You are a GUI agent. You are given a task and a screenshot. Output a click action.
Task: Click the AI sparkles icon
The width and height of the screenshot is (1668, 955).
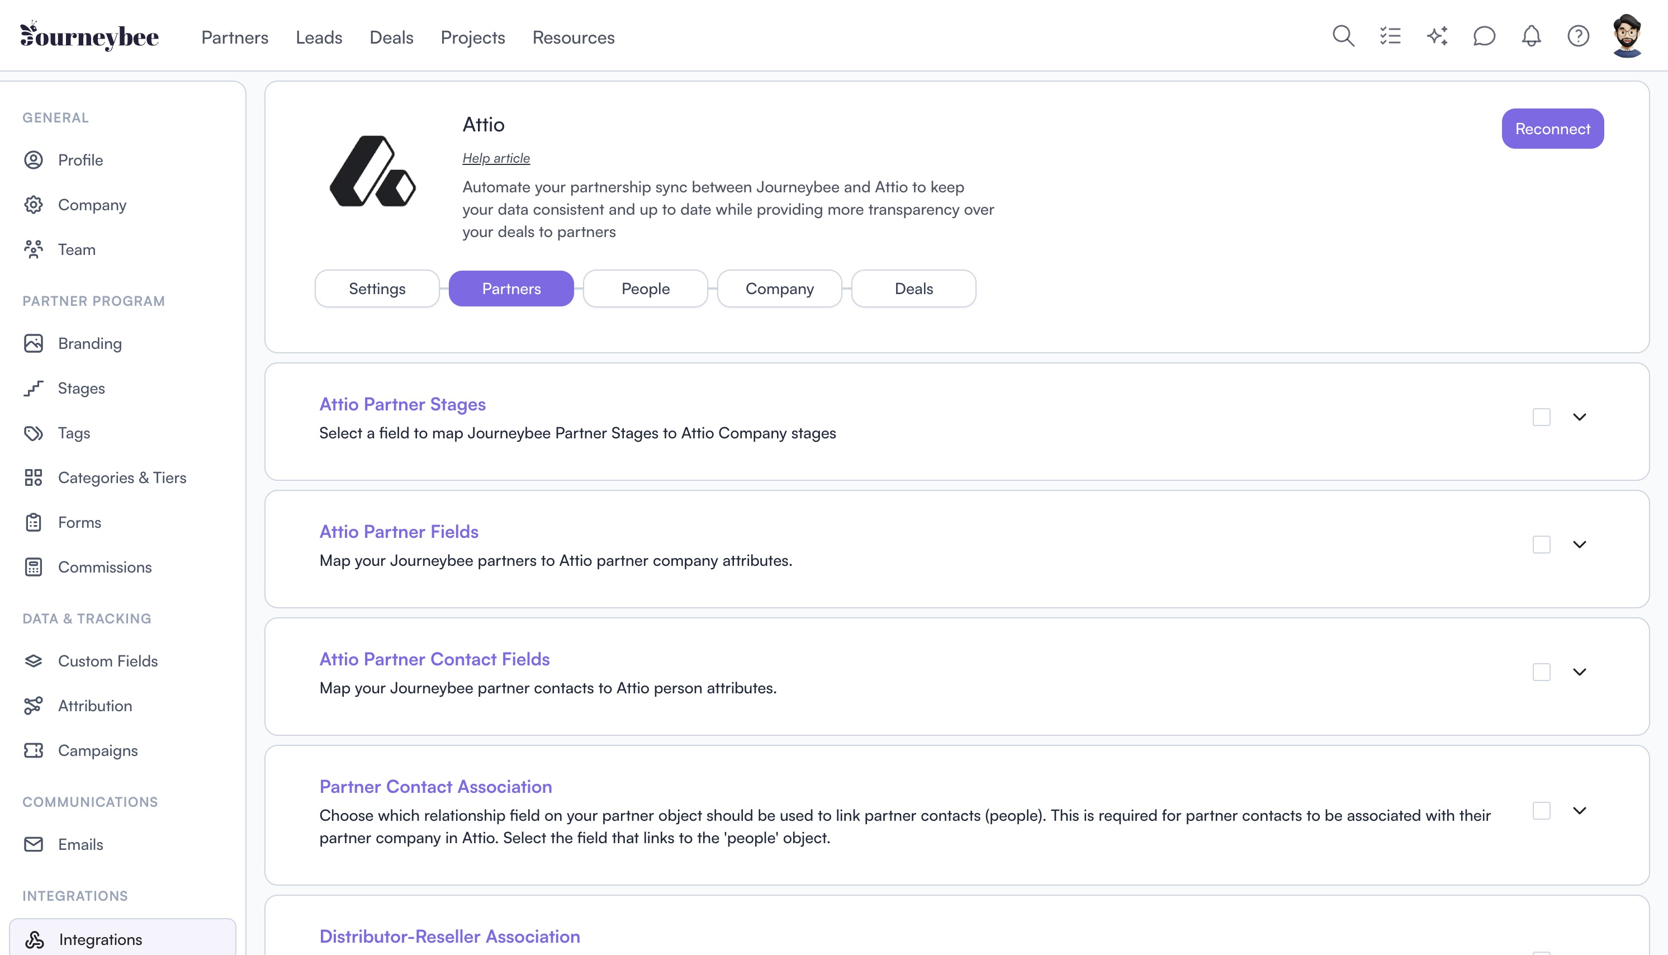tap(1437, 36)
